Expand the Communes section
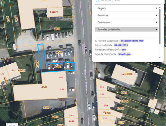The image size is (166, 126). click(126, 22)
